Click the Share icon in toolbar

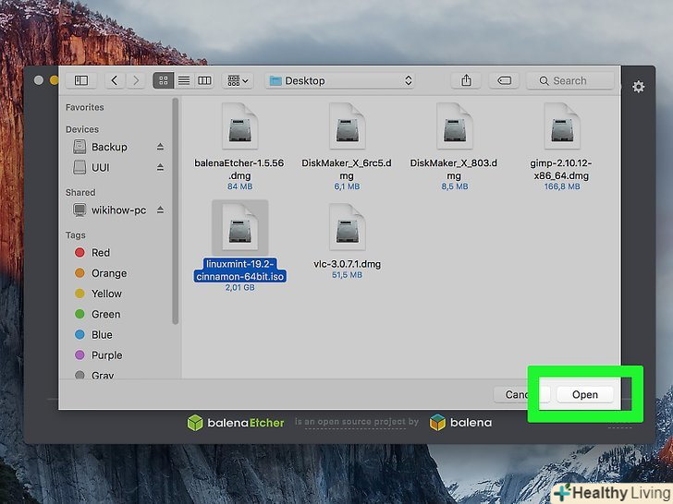(466, 80)
